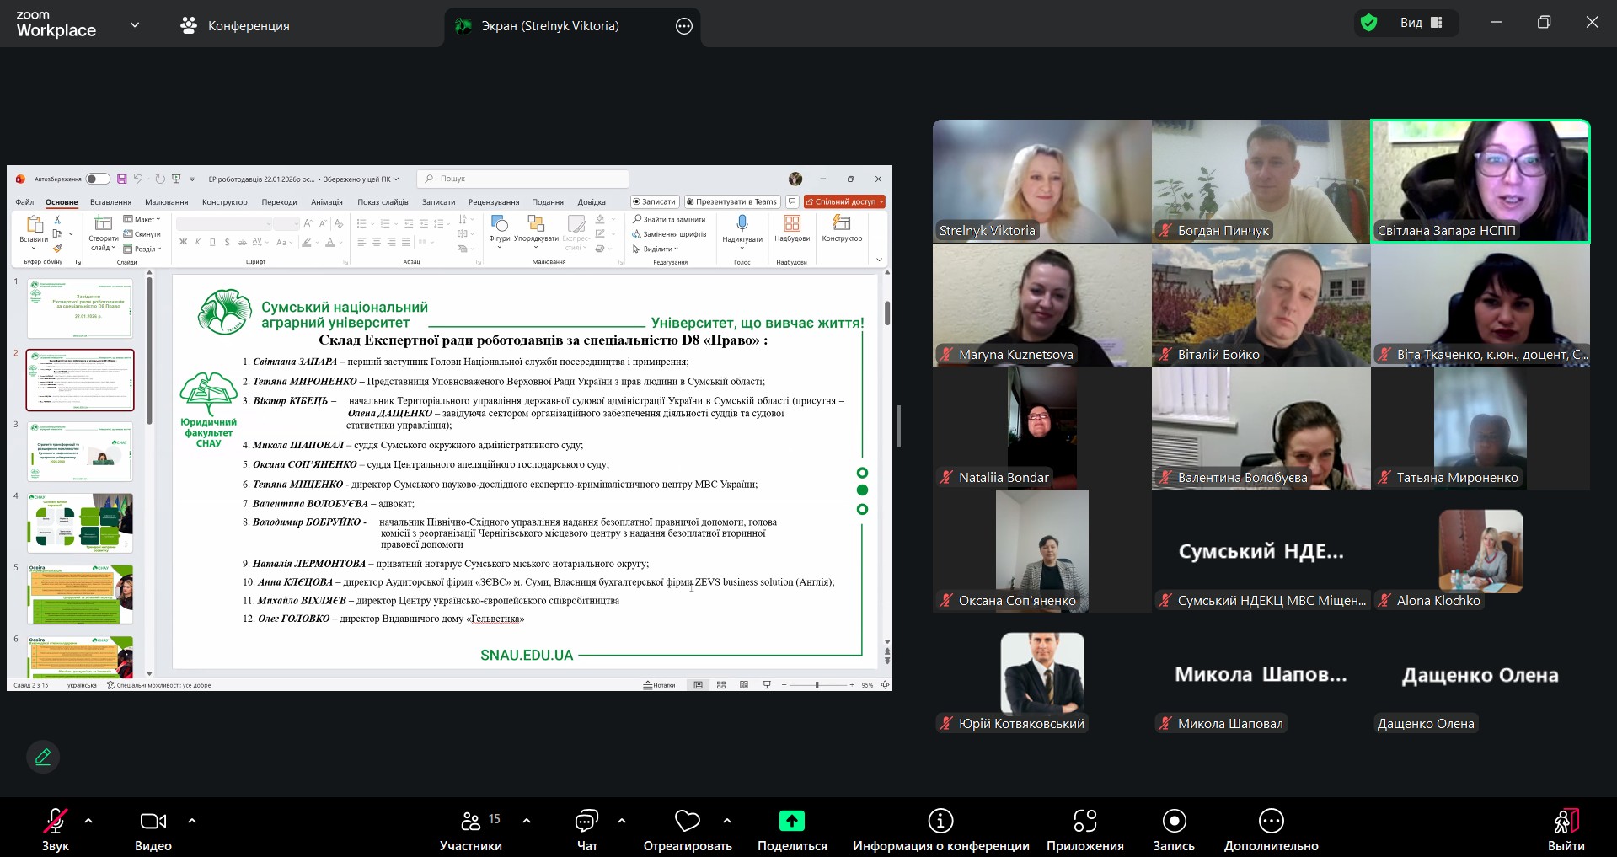Turn on the camera with the Видео button
Image resolution: width=1617 pixels, height=857 pixels.
[x=153, y=829]
